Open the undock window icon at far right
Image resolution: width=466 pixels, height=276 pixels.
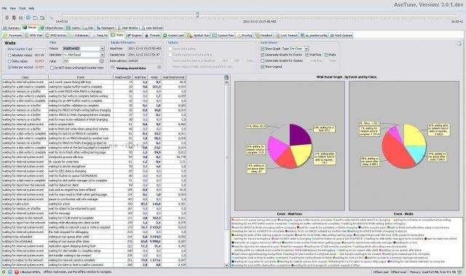click(x=459, y=44)
